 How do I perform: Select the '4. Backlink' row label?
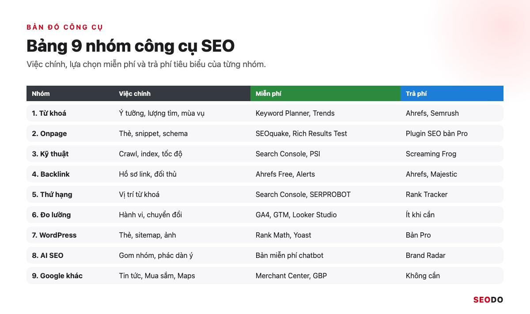tap(51, 174)
